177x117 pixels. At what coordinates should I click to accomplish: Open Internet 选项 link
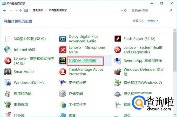(25, 50)
